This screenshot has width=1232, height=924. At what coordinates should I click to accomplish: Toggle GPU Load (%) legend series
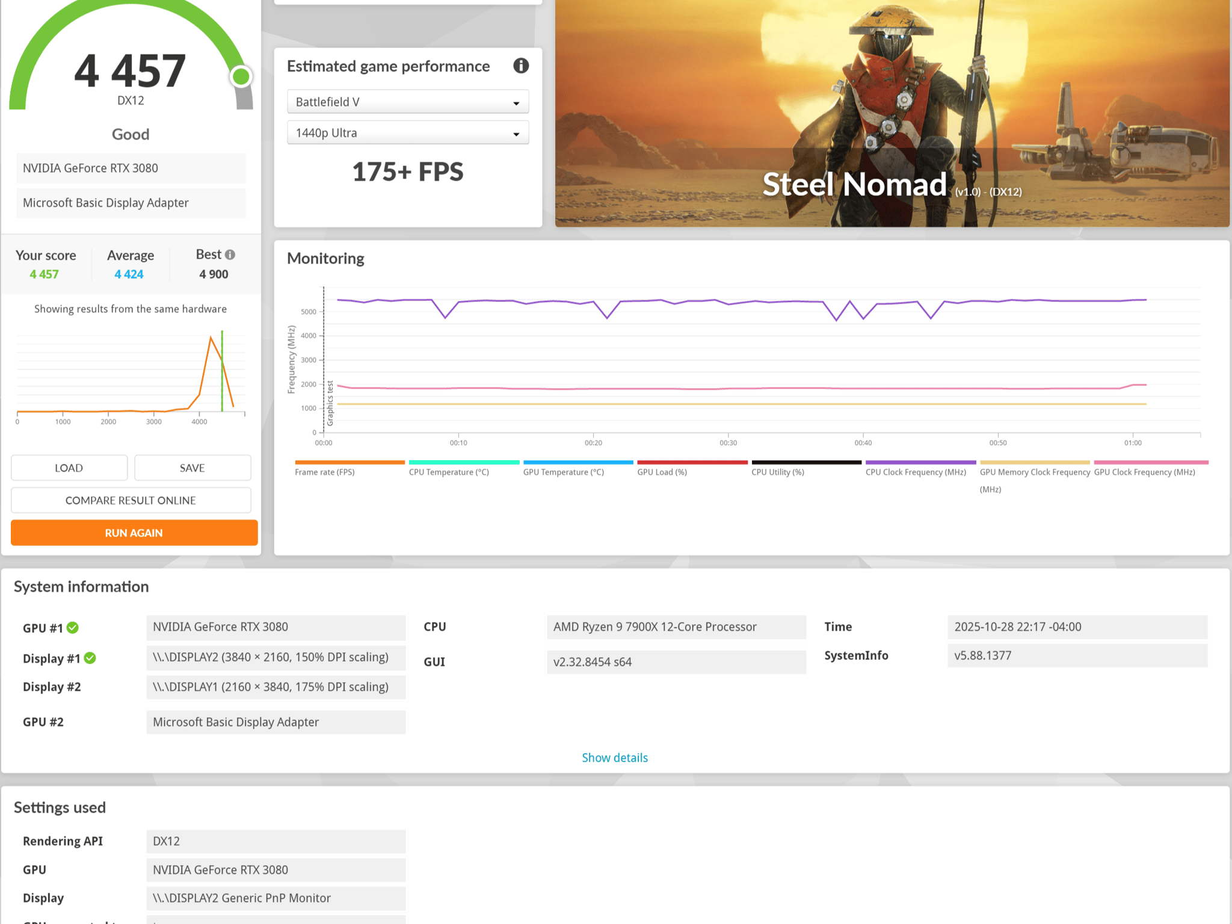coord(692,469)
